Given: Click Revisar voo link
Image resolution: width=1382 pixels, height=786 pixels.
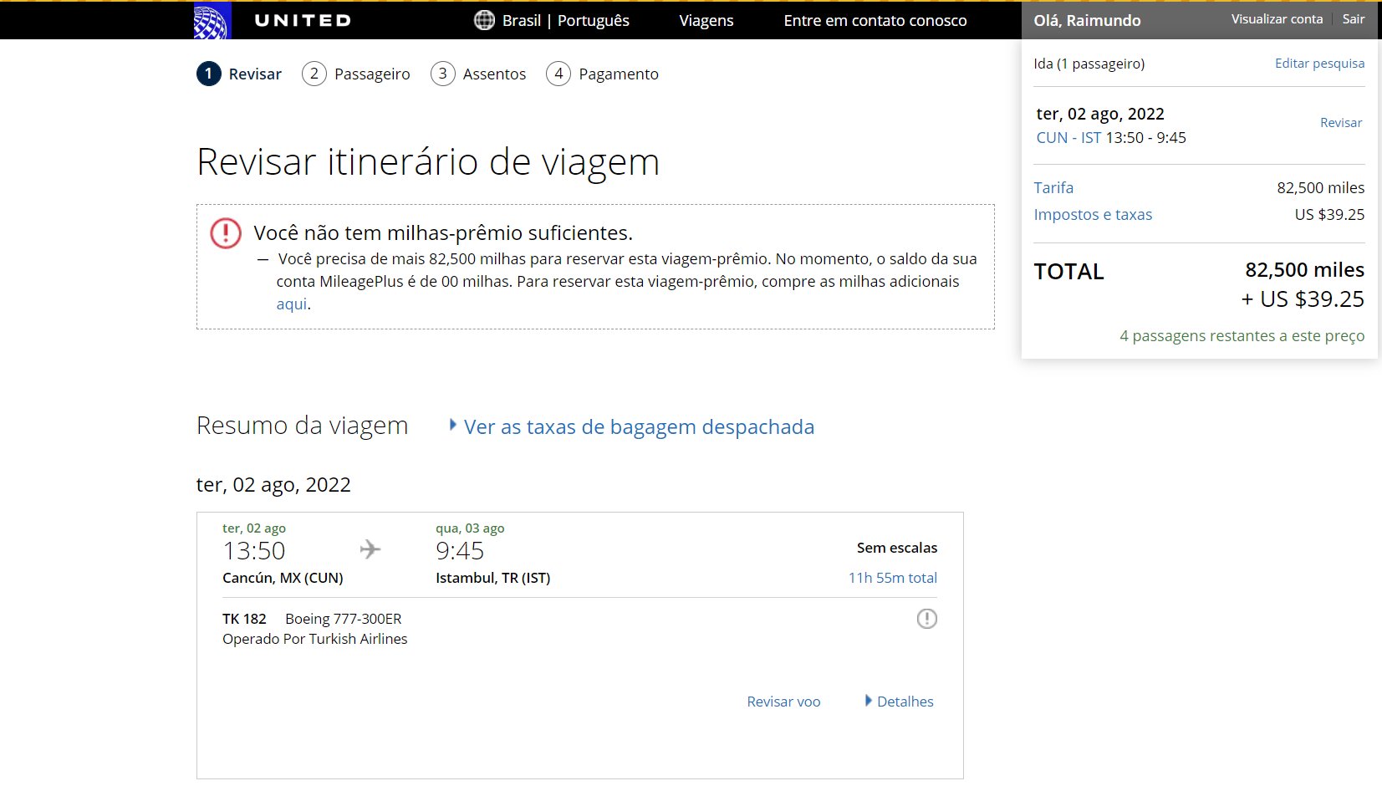Looking at the screenshot, I should [783, 702].
